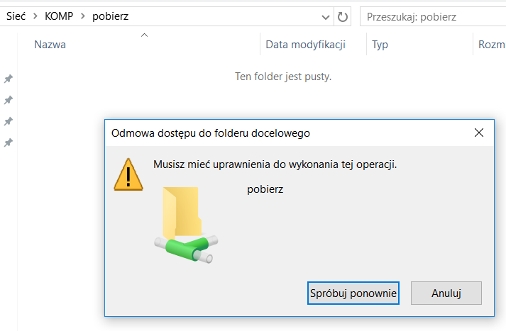The width and height of the screenshot is (506, 331).
Task: Click the first pin icon in sidebar
Action: point(9,79)
